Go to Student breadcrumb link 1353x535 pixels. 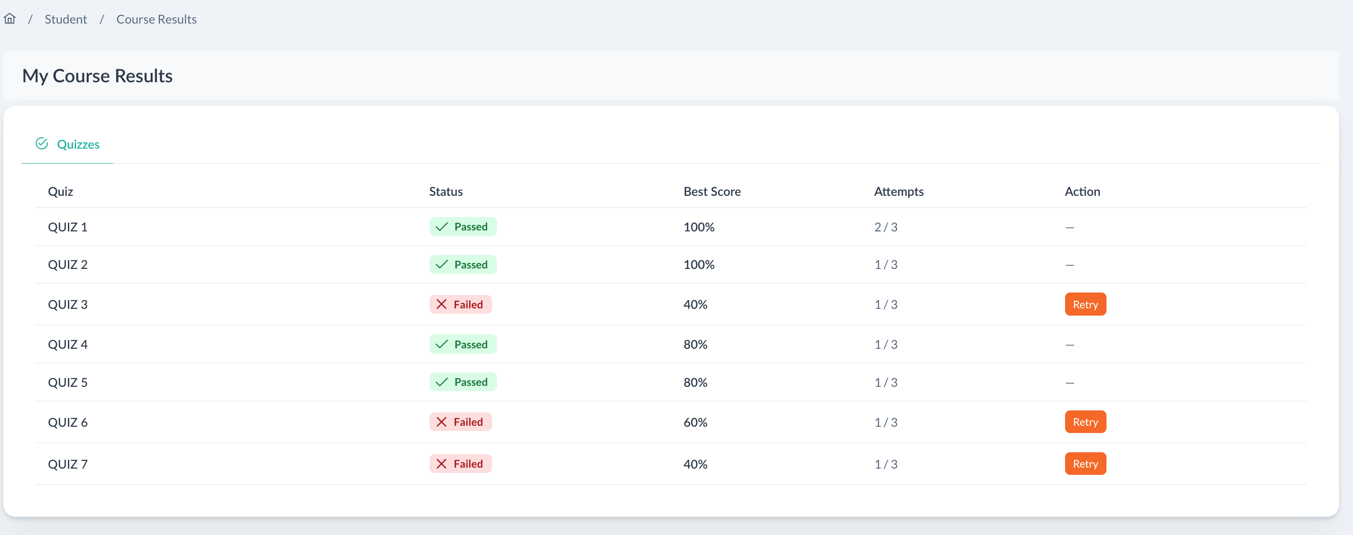(65, 19)
